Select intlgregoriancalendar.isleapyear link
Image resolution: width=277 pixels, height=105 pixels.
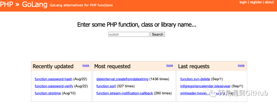pyautogui.click(x=205, y=86)
